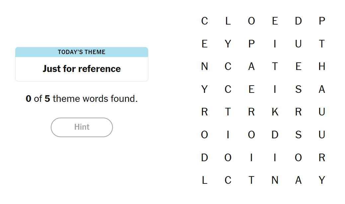This screenshot has height=204, width=345.
Task: Click the Hint button
Action: click(82, 127)
